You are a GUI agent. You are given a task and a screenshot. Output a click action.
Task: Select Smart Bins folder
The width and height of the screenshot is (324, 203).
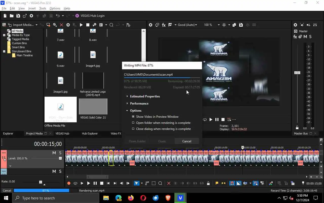click(18, 47)
